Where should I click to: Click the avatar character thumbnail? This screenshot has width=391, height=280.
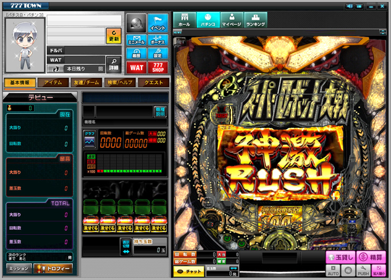25,45
